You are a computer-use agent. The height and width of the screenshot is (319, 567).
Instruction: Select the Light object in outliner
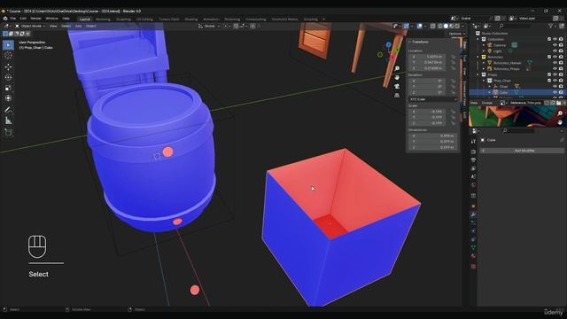click(x=498, y=51)
